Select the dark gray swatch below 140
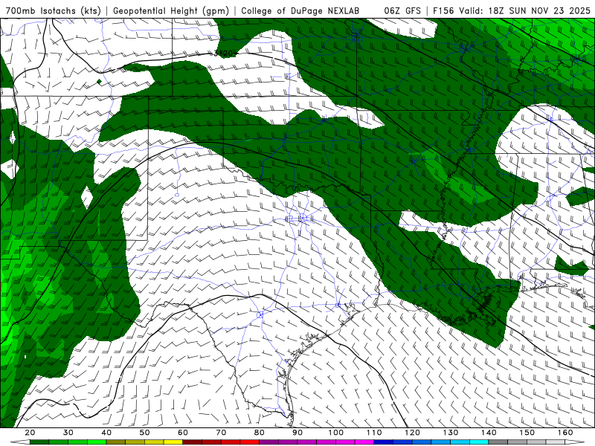This screenshot has width=595, height=446. click(498, 442)
